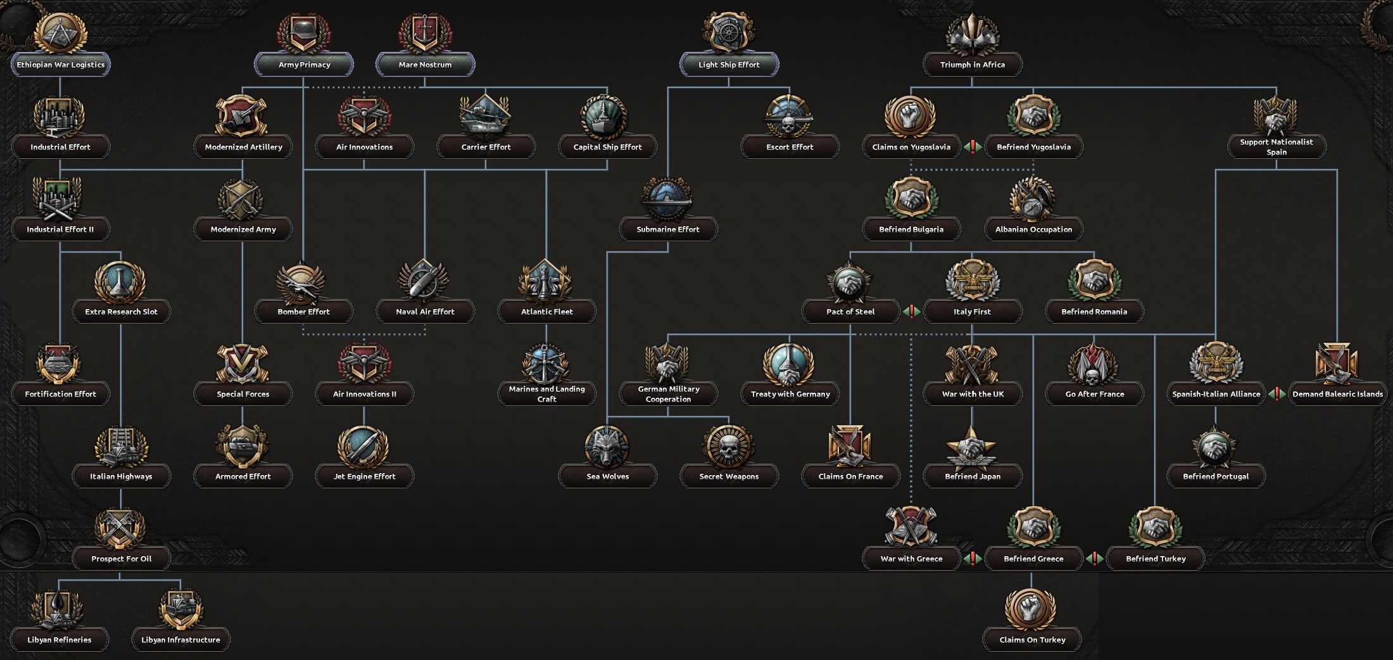Select the Libyan Refineries oil drop icon
The image size is (1393, 660).
(60, 610)
